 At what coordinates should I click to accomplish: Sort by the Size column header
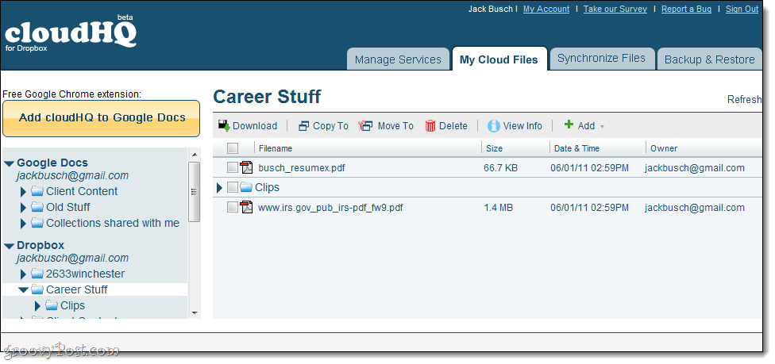(x=494, y=148)
